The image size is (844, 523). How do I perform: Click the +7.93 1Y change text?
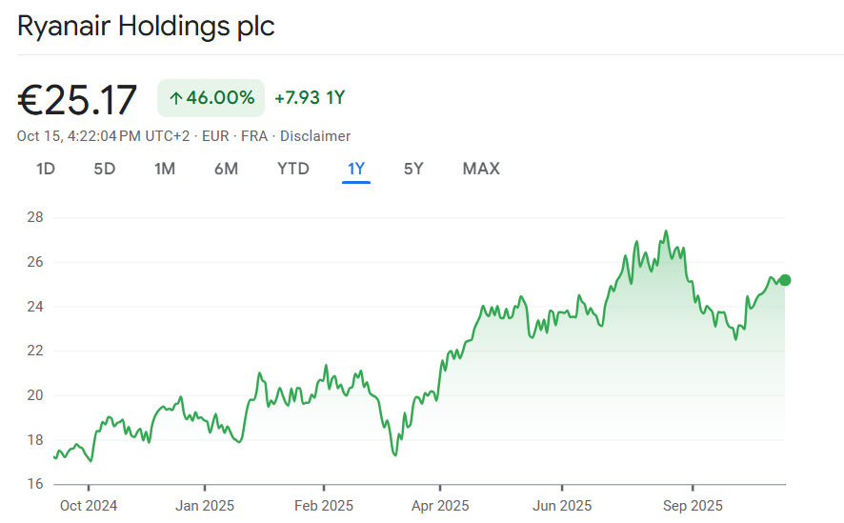tap(310, 98)
